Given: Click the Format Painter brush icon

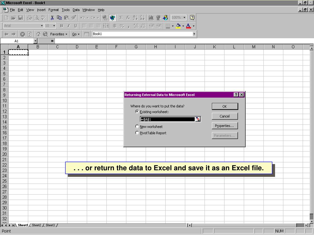Looking at the screenshot, I should coord(74,17).
